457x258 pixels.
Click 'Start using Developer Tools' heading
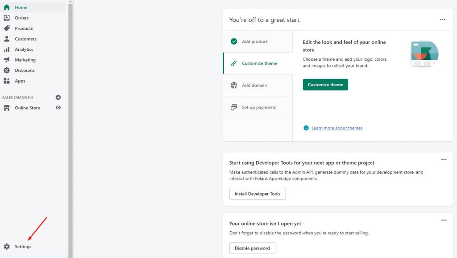pyautogui.click(x=302, y=162)
